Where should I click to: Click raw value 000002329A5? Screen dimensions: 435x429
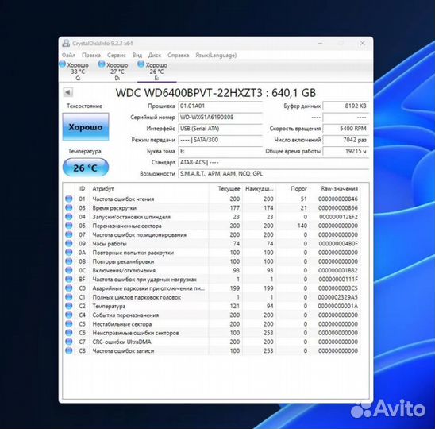tap(337, 297)
